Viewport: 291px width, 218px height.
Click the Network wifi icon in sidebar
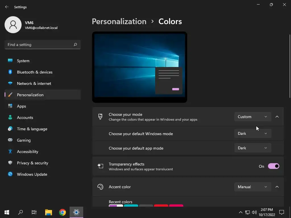10,83
